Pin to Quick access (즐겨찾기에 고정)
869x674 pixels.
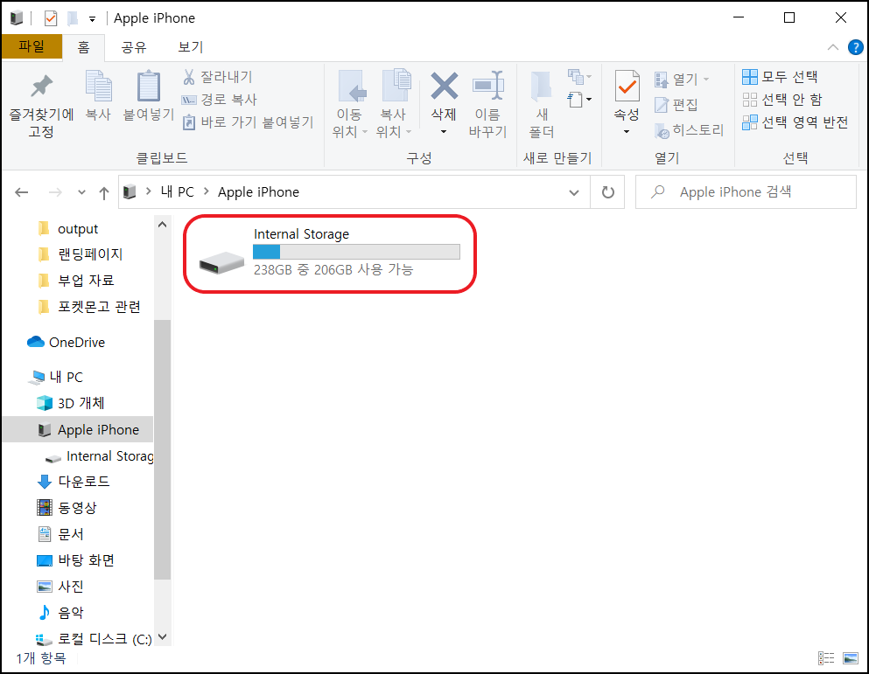(x=41, y=105)
